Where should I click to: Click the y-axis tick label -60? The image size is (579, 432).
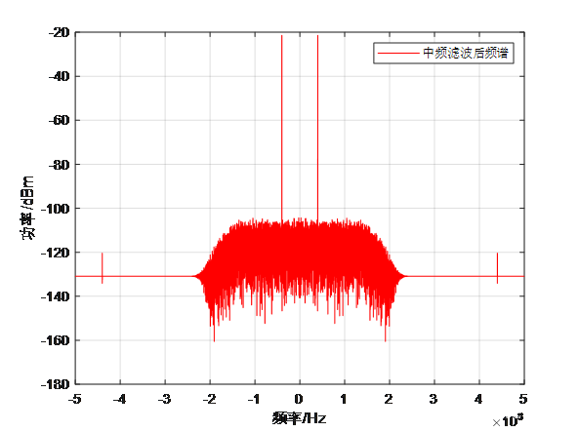[x=60, y=120]
